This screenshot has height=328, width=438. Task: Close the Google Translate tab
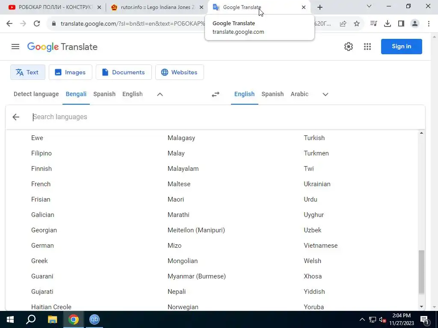pyautogui.click(x=304, y=7)
